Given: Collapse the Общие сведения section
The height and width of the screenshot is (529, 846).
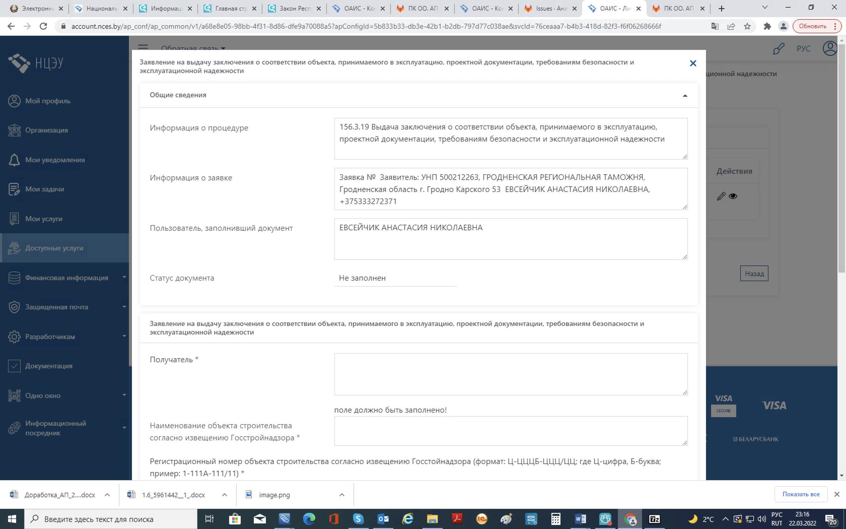Looking at the screenshot, I should click(x=685, y=95).
